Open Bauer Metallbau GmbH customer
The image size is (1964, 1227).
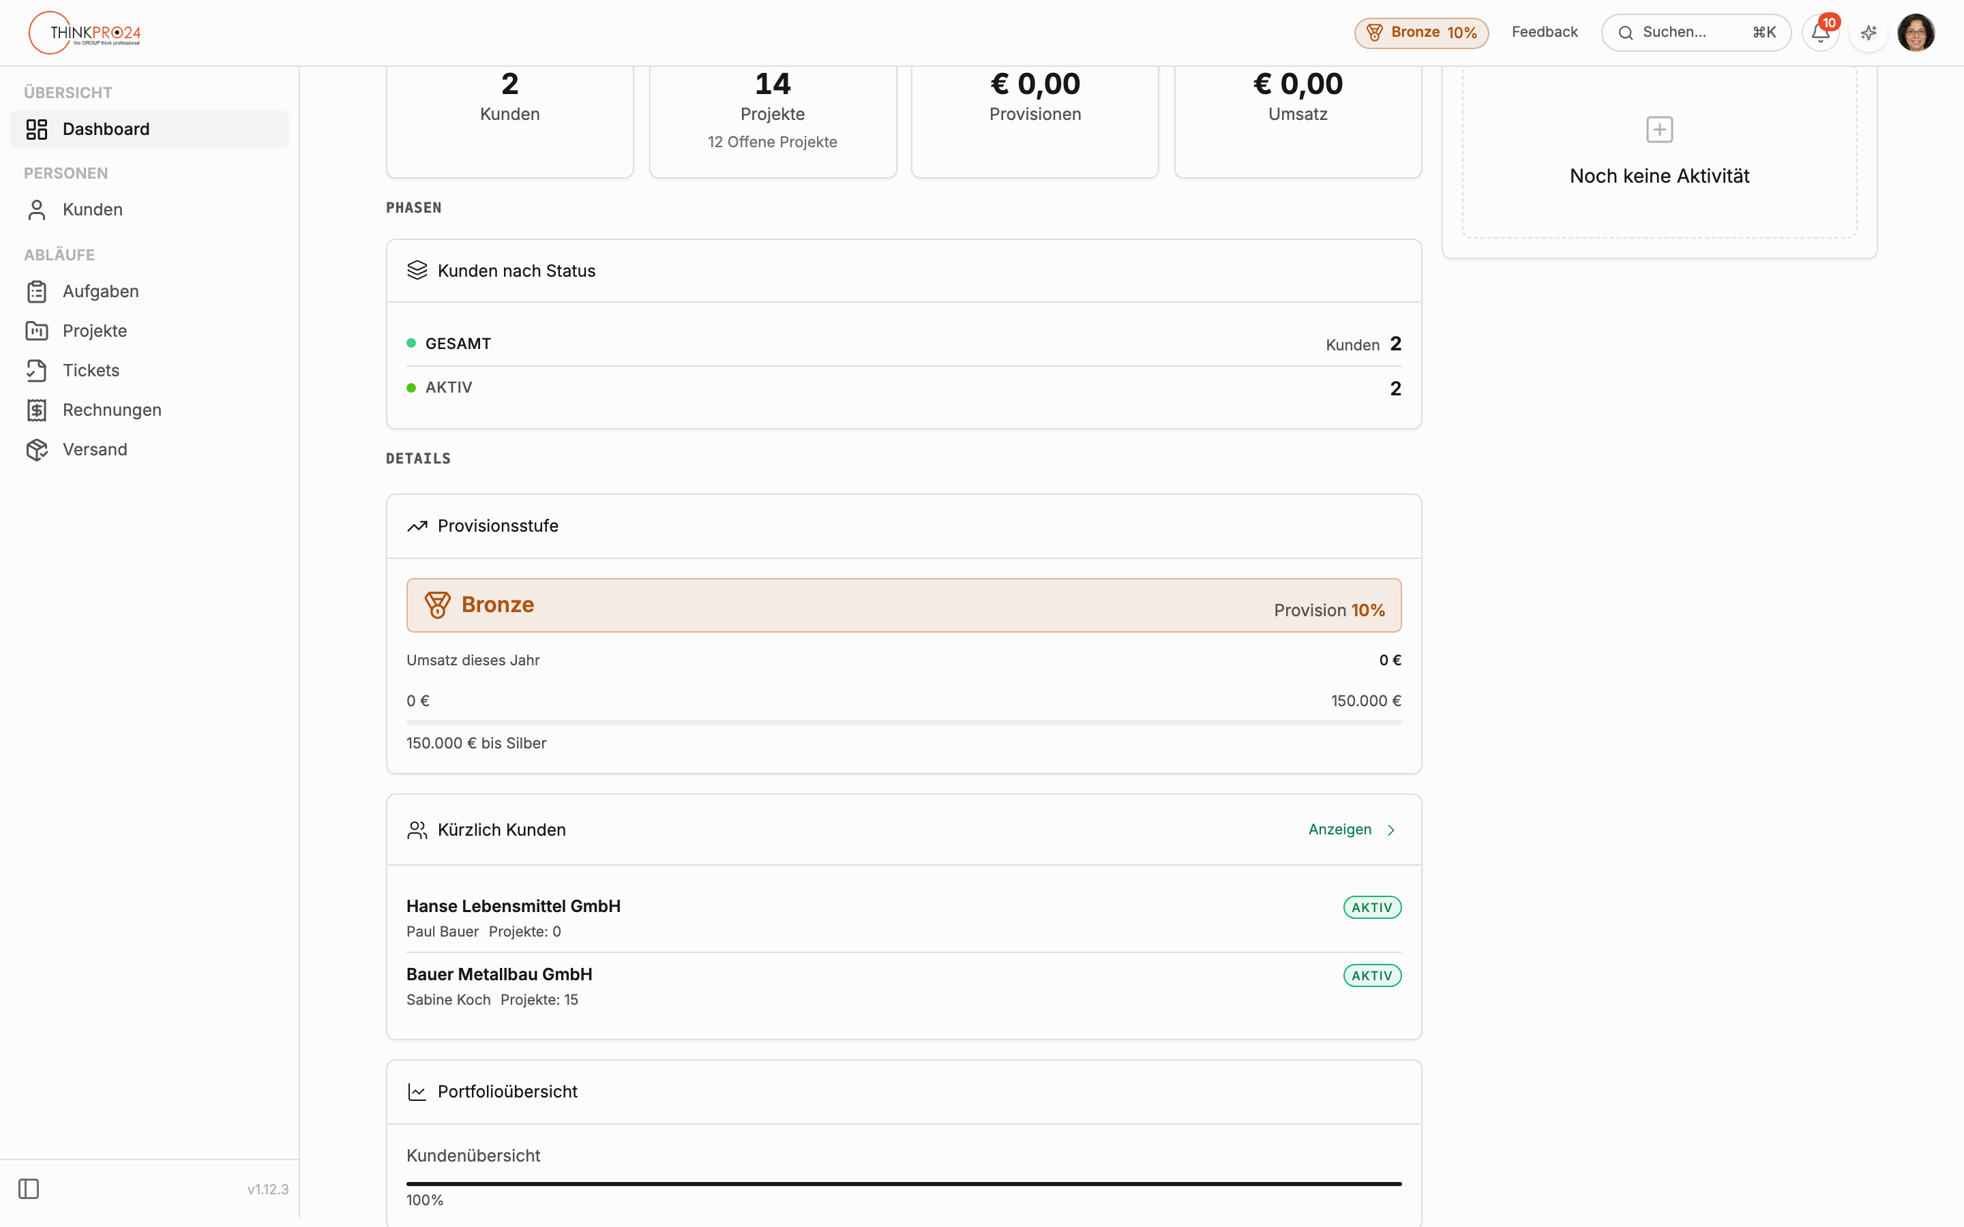coord(499,974)
